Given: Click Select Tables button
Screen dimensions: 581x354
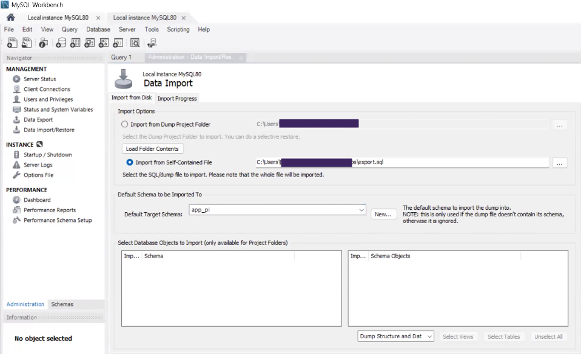Looking at the screenshot, I should pos(503,336).
